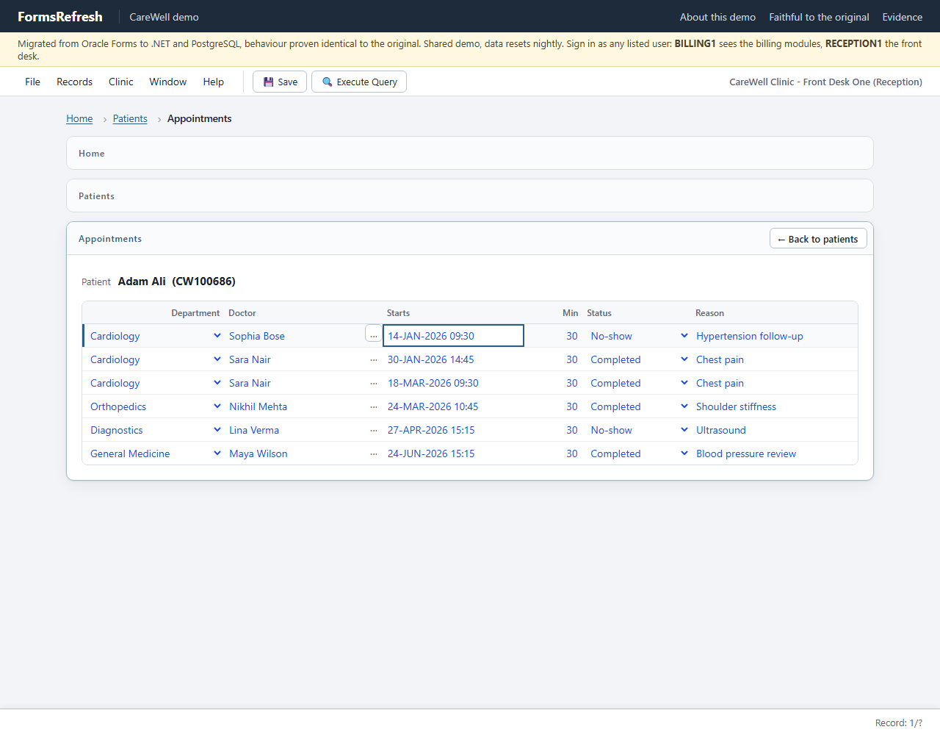Viewport: 940px width, 735px height.
Task: Open status dropdown for Hypertension follow-up row
Action: [684, 336]
